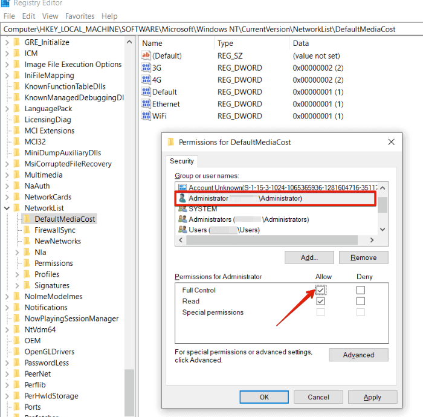The height and width of the screenshot is (417, 423).
Task: Click the Add... button
Action: pos(309,257)
